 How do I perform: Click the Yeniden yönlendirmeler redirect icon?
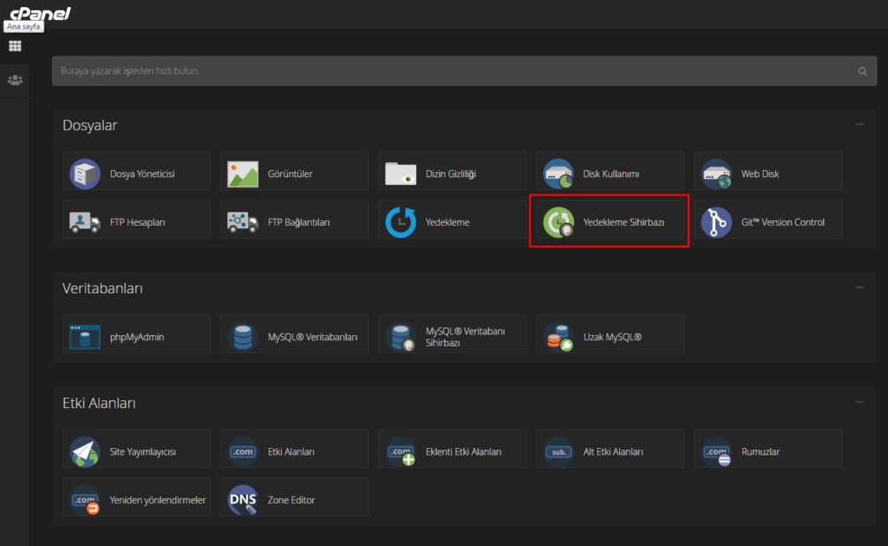click(x=86, y=501)
